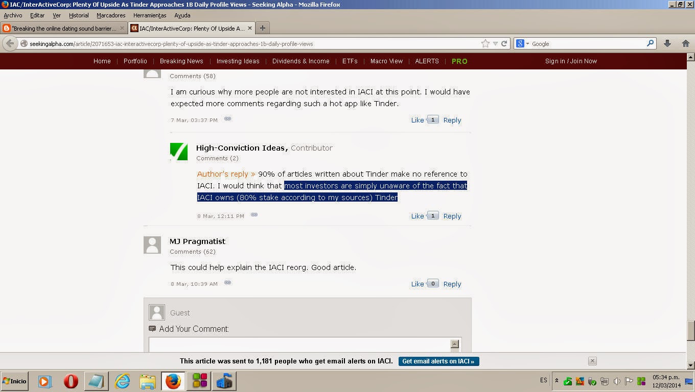Open Windows Media Player from taskbar
The image size is (695, 392).
tap(45, 381)
